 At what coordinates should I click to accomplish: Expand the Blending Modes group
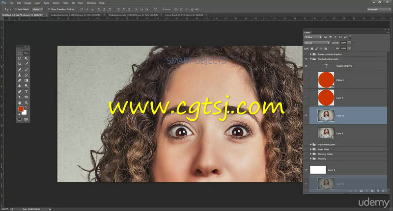(311, 154)
